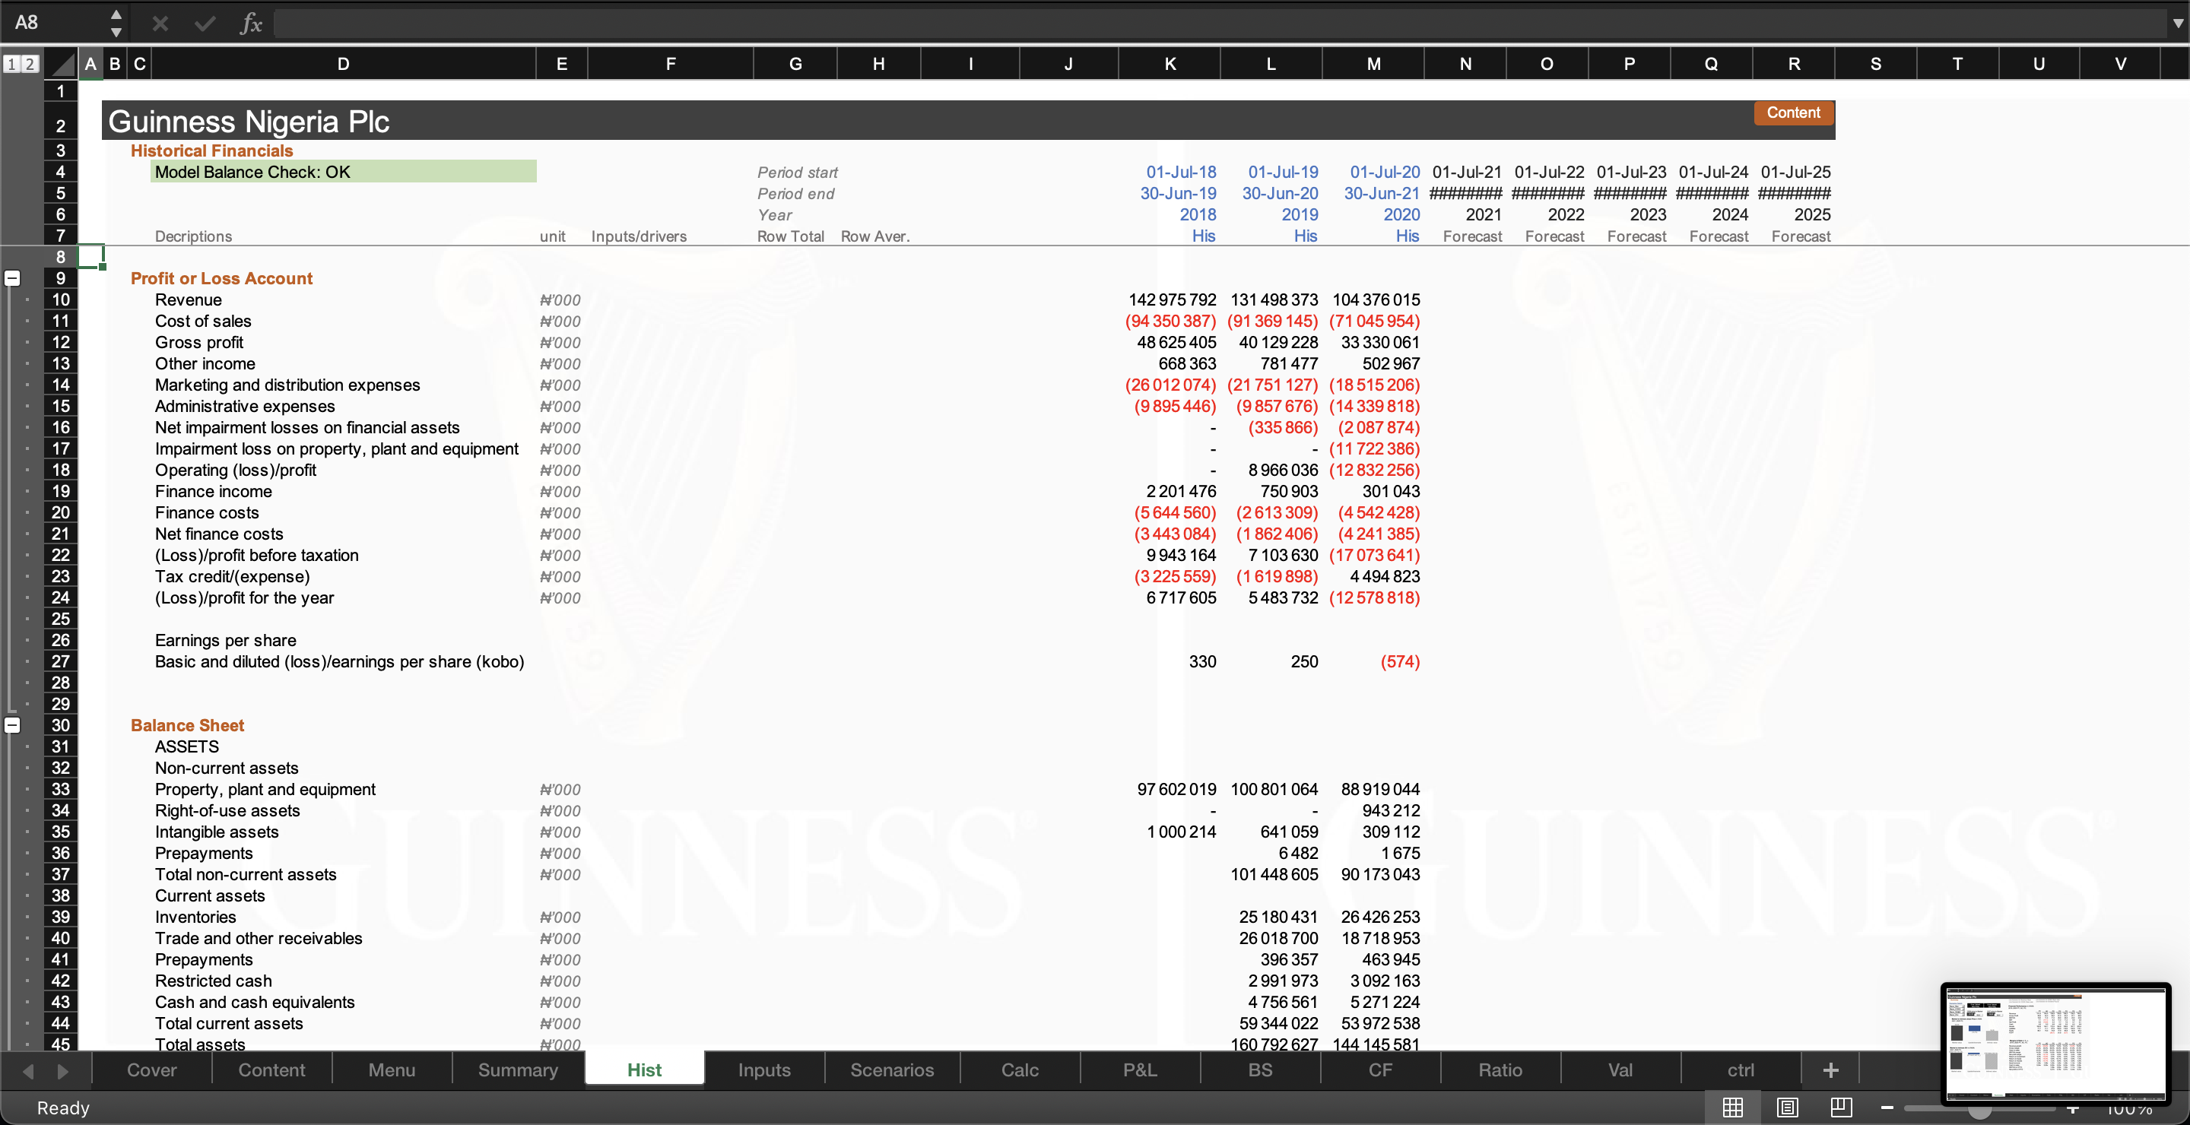Click the Guinness Nigeria Plc title cell
This screenshot has width=2190, height=1125.
(x=249, y=122)
